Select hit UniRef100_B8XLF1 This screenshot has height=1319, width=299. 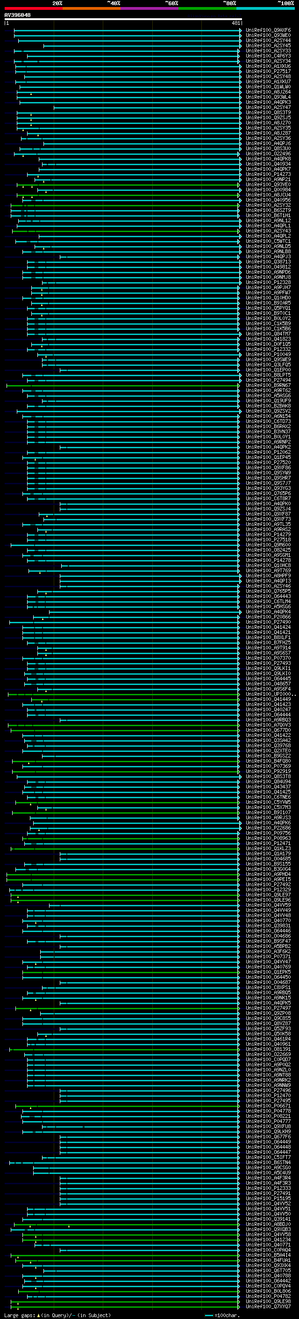[x=268, y=637]
